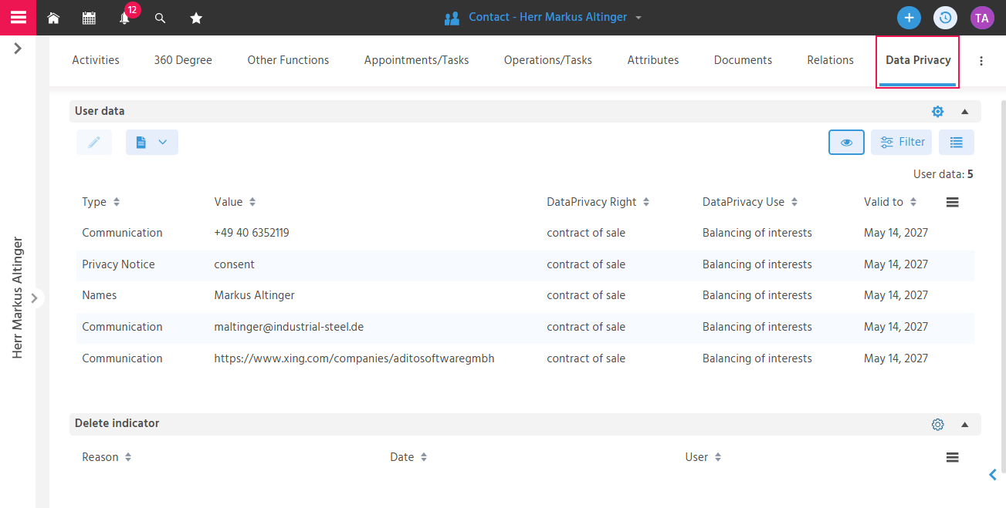Collapse the Delete indicator section
Image resolution: width=1006 pixels, height=508 pixels.
tap(964, 424)
